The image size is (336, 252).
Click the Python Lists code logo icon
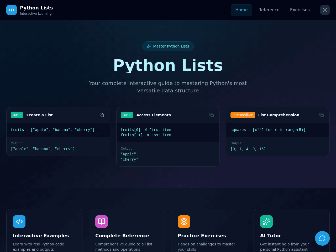point(12,10)
